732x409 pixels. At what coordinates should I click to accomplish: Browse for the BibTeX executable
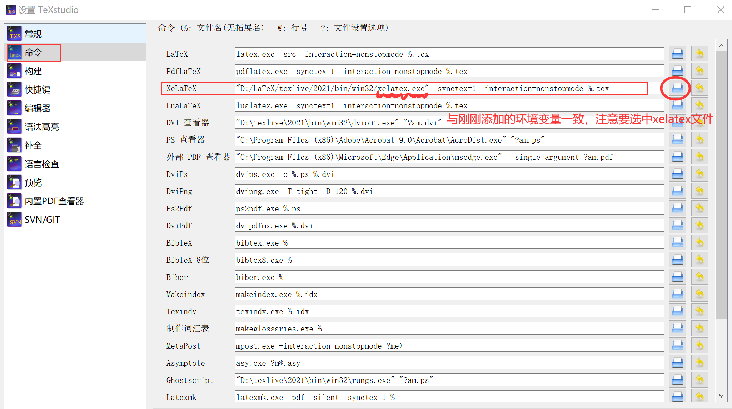tap(677, 242)
